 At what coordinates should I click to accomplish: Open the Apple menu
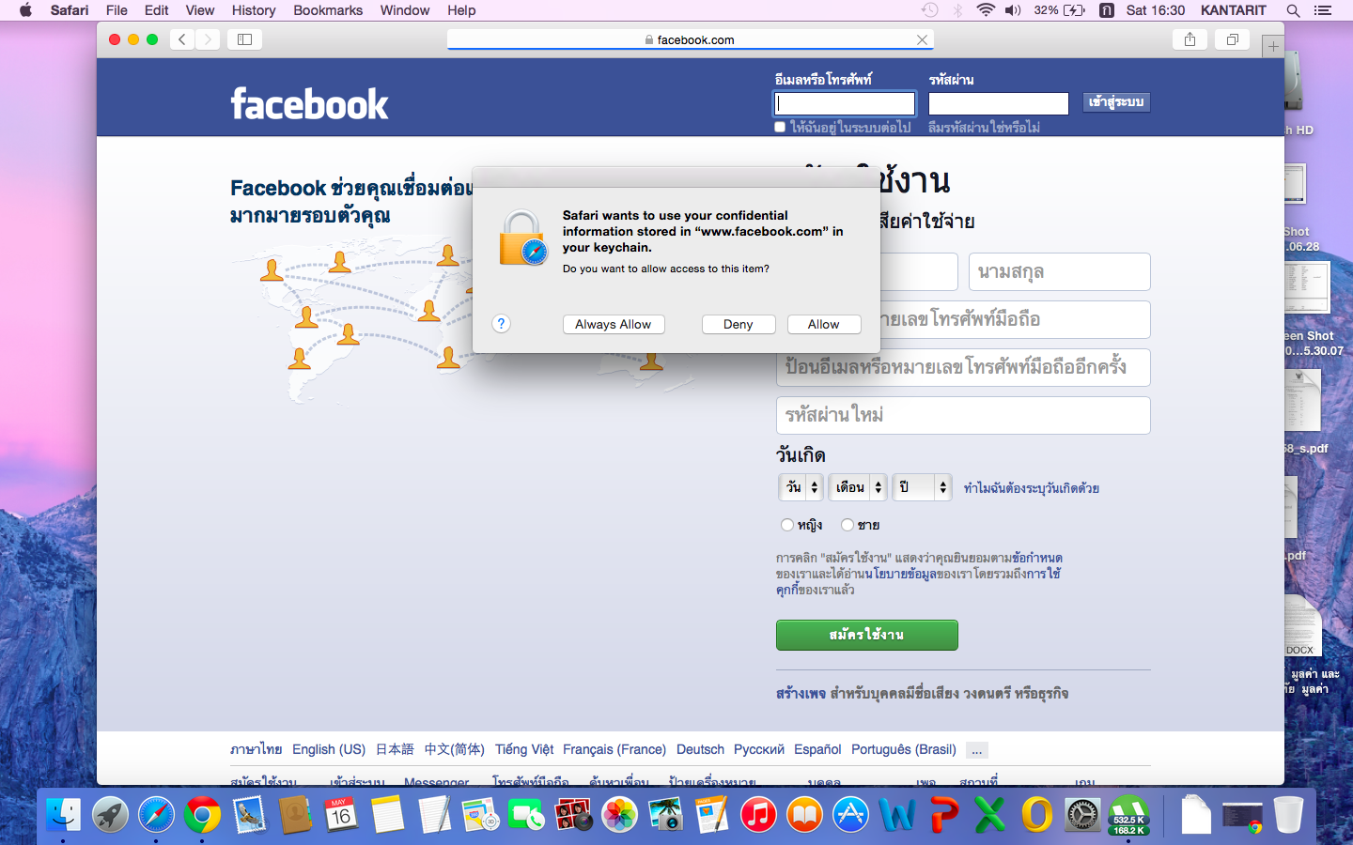point(25,10)
